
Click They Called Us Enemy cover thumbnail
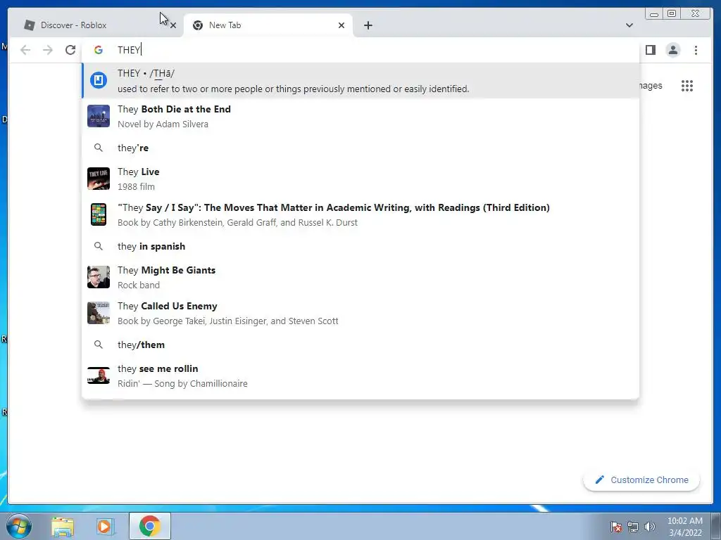(99, 313)
